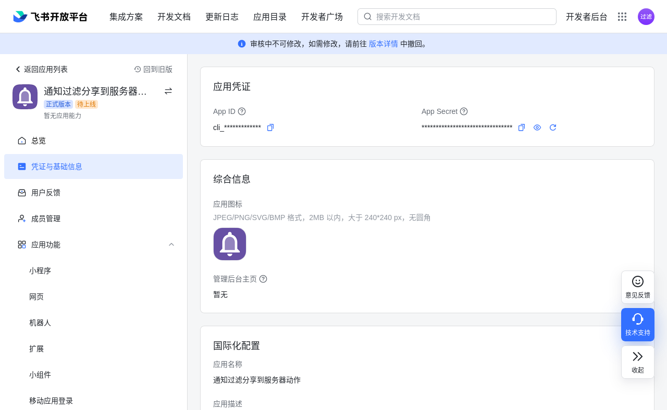This screenshot has width=667, height=410.
Task: Open 集成方案 in top navigation
Action: point(126,17)
